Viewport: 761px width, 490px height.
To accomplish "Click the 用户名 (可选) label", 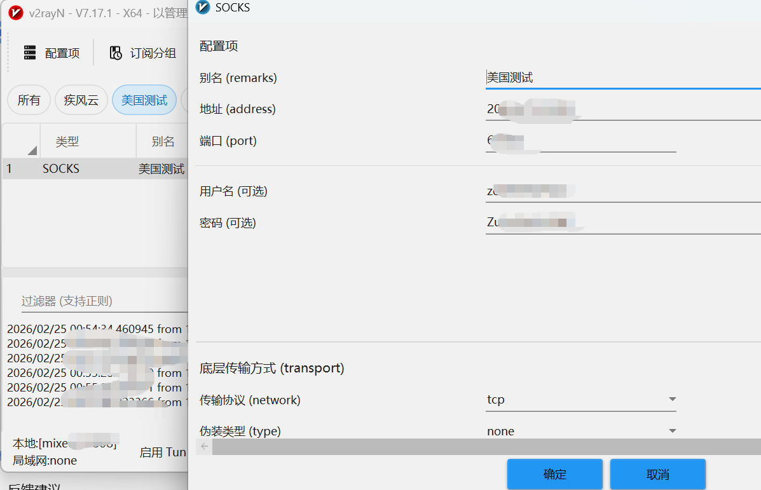I will (233, 191).
